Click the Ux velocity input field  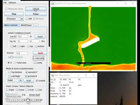pyautogui.click(x=23, y=41)
